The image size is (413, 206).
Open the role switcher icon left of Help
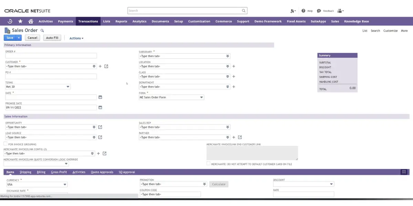(x=293, y=11)
